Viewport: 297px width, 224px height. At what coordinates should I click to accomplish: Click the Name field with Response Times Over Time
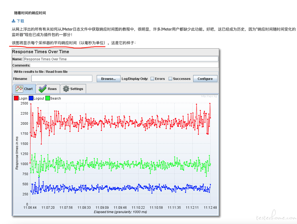[121, 59]
